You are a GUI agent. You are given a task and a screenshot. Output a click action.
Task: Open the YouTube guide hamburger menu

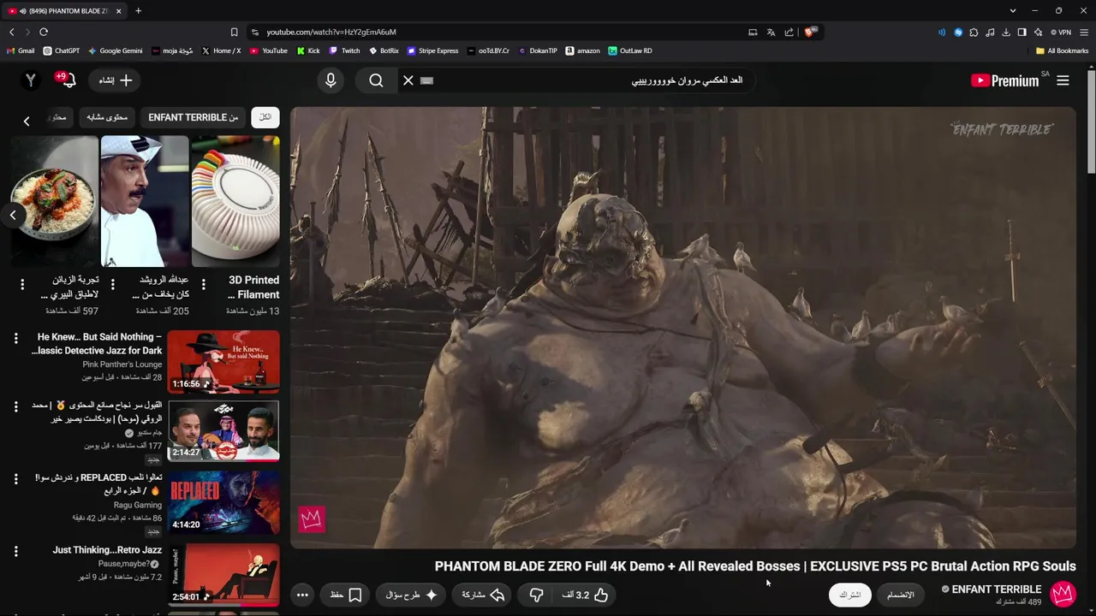click(x=1063, y=80)
